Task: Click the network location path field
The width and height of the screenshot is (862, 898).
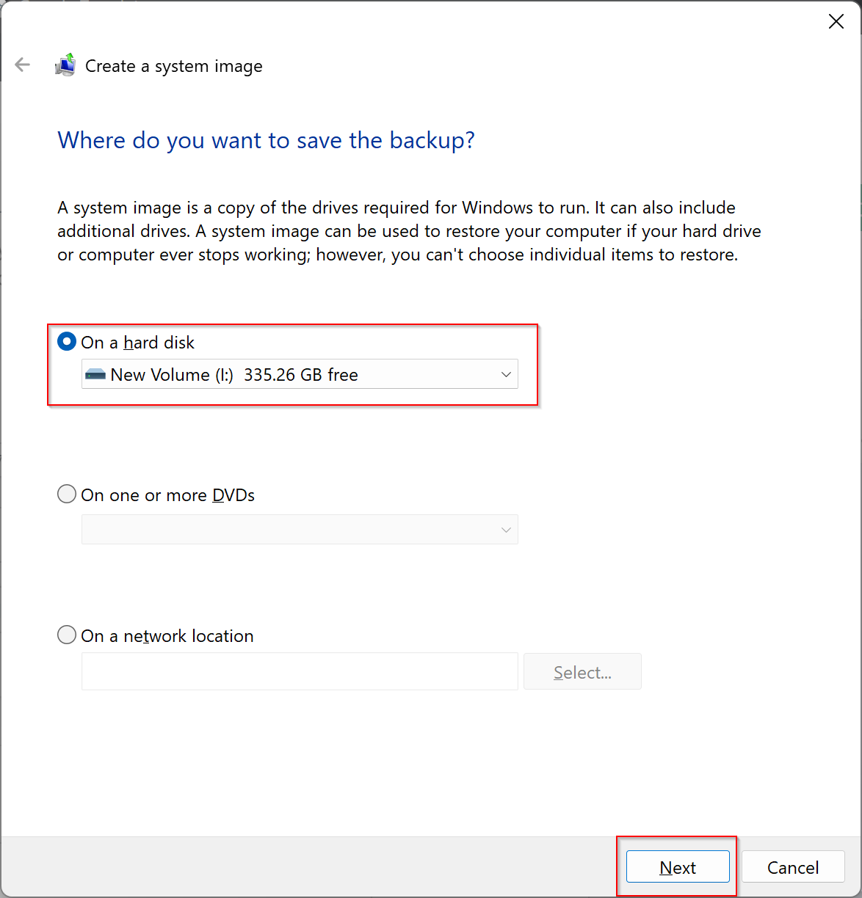Action: point(300,671)
